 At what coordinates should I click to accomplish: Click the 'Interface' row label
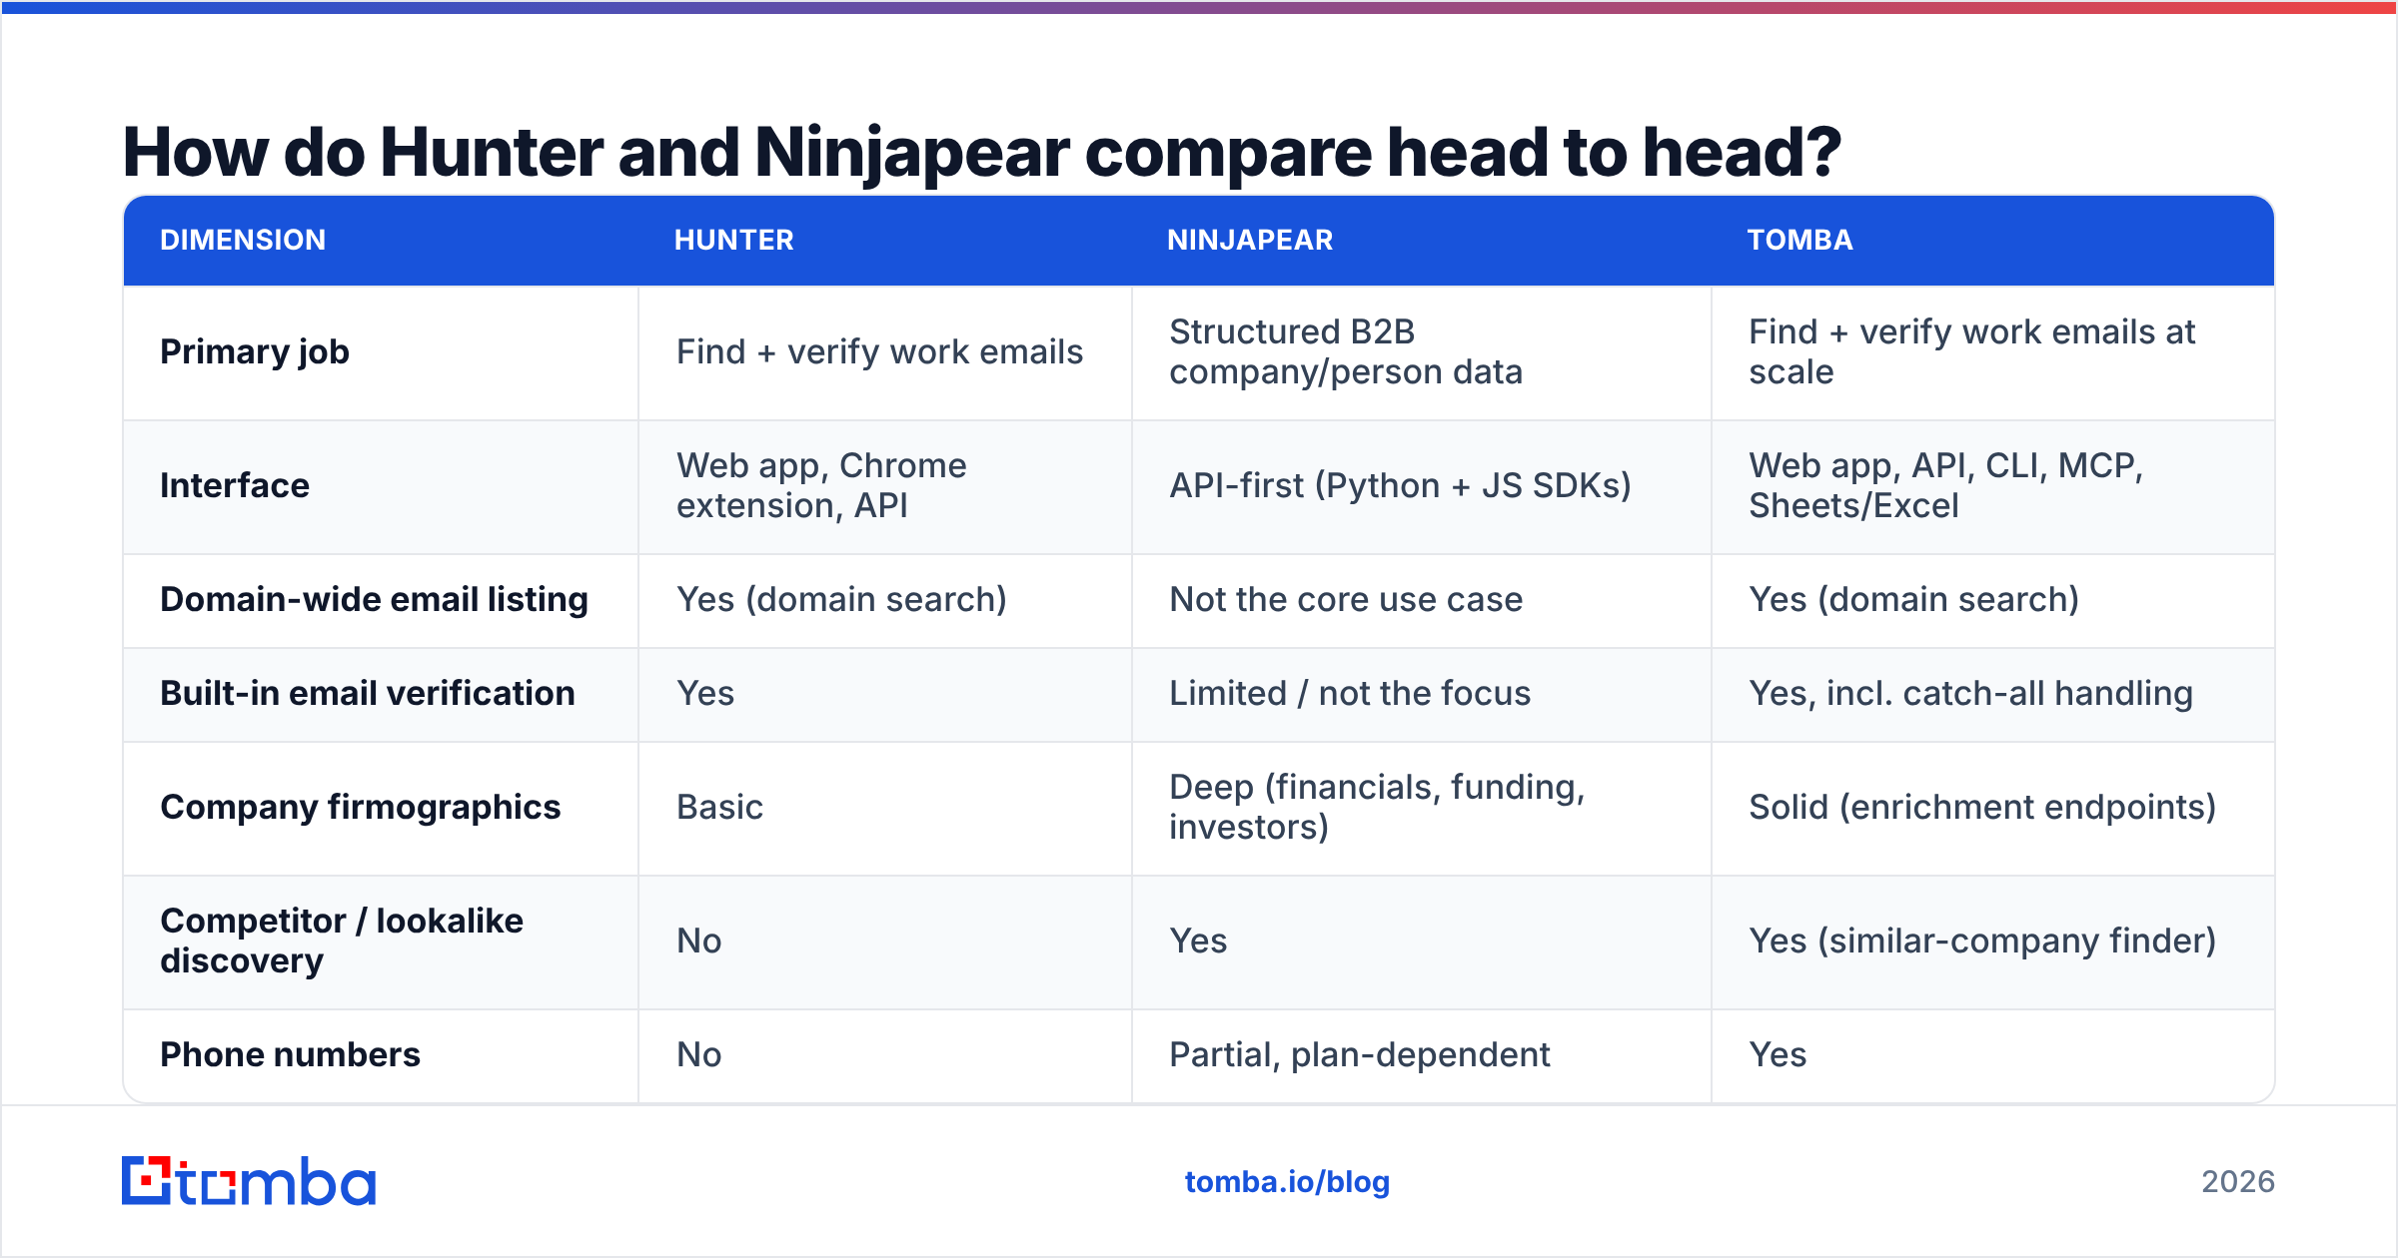coord(235,486)
